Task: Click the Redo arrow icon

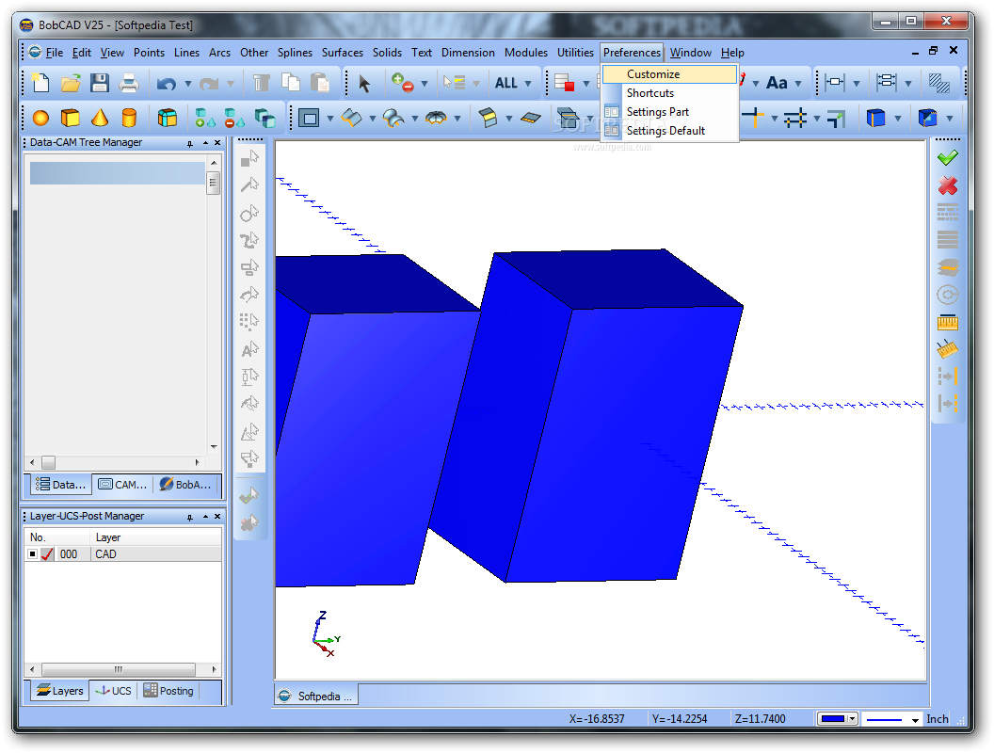Action: (x=209, y=84)
